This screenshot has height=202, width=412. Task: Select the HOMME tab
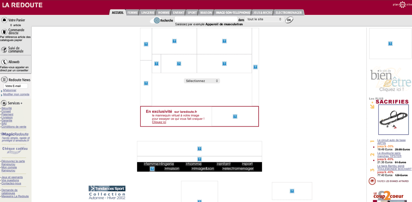tap(164, 12)
